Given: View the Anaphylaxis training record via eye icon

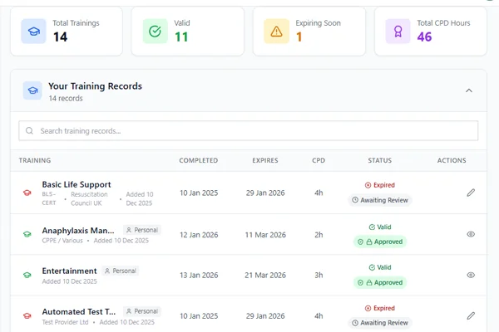Looking at the screenshot, I should (471, 234).
